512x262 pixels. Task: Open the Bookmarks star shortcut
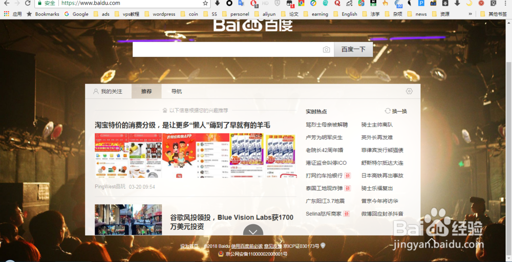pos(43,14)
